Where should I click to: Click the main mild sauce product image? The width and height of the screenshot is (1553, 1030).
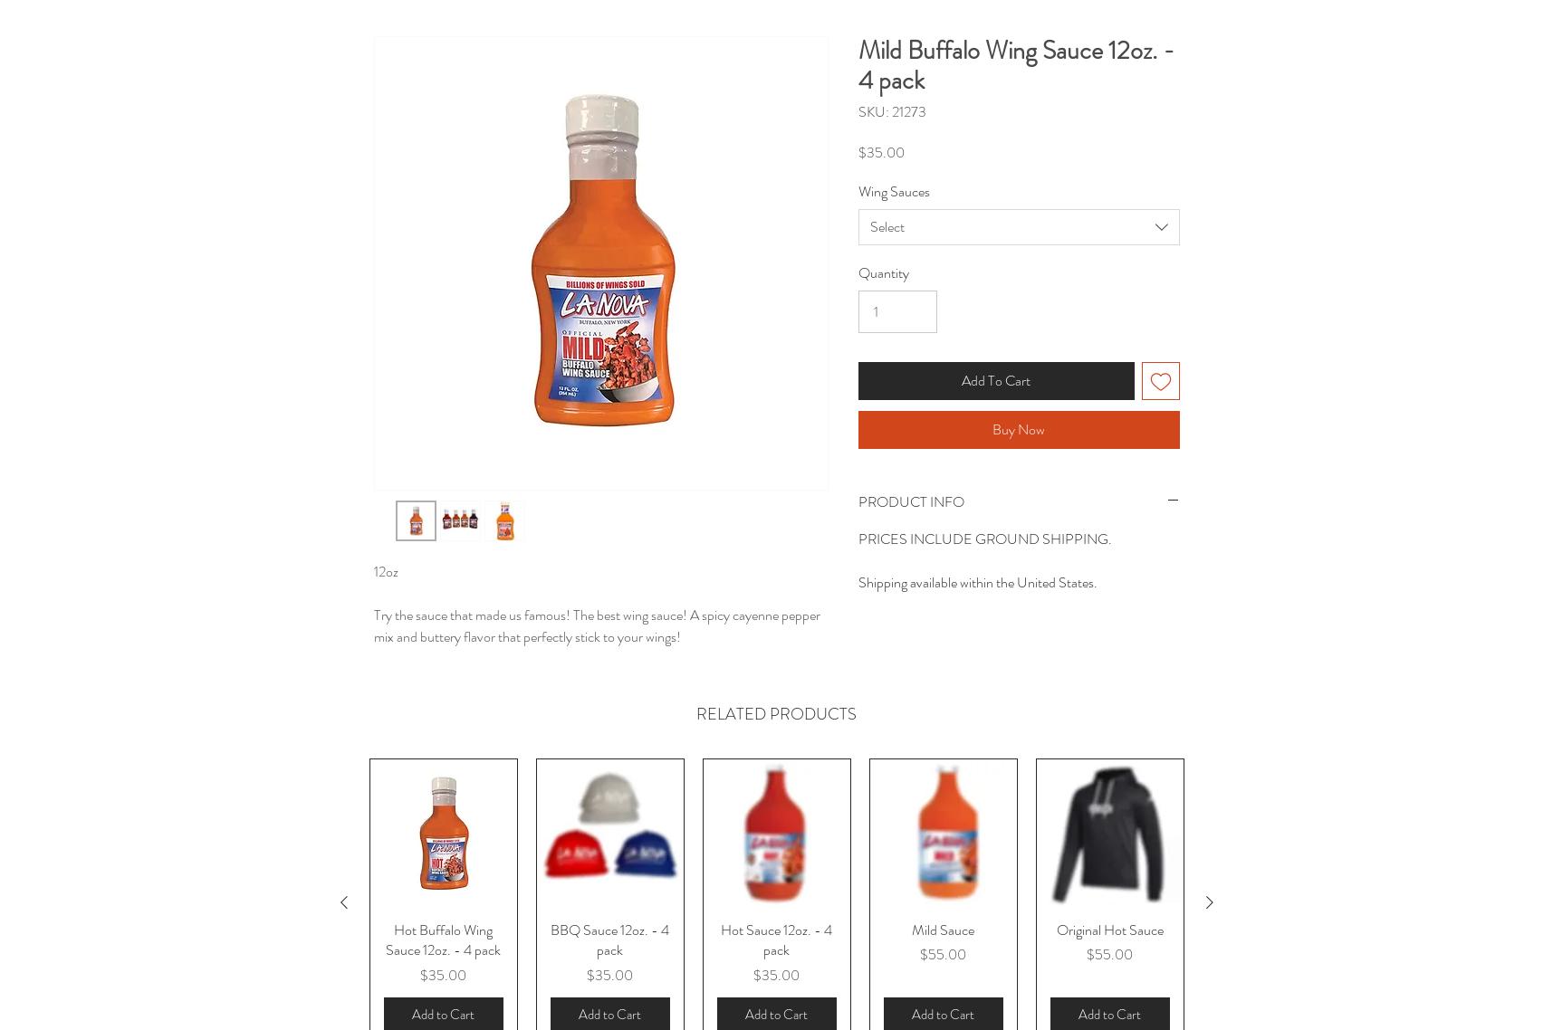tap(601, 263)
